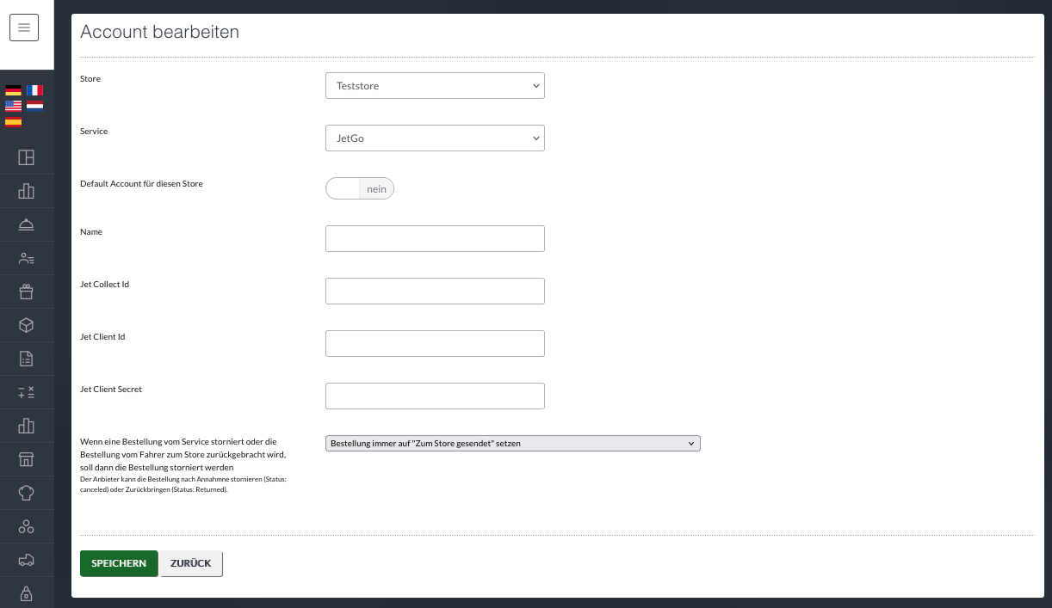The image size is (1052, 608).
Task: Open the serving cloche orders icon
Action: point(26,224)
